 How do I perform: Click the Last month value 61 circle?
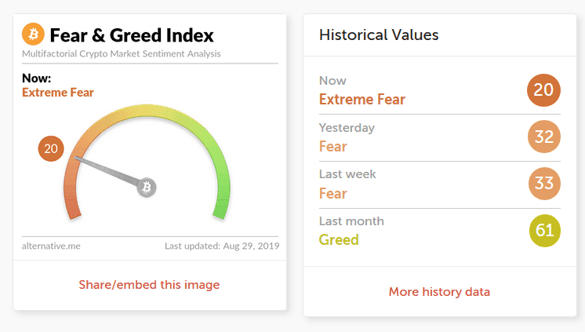pyautogui.click(x=545, y=232)
